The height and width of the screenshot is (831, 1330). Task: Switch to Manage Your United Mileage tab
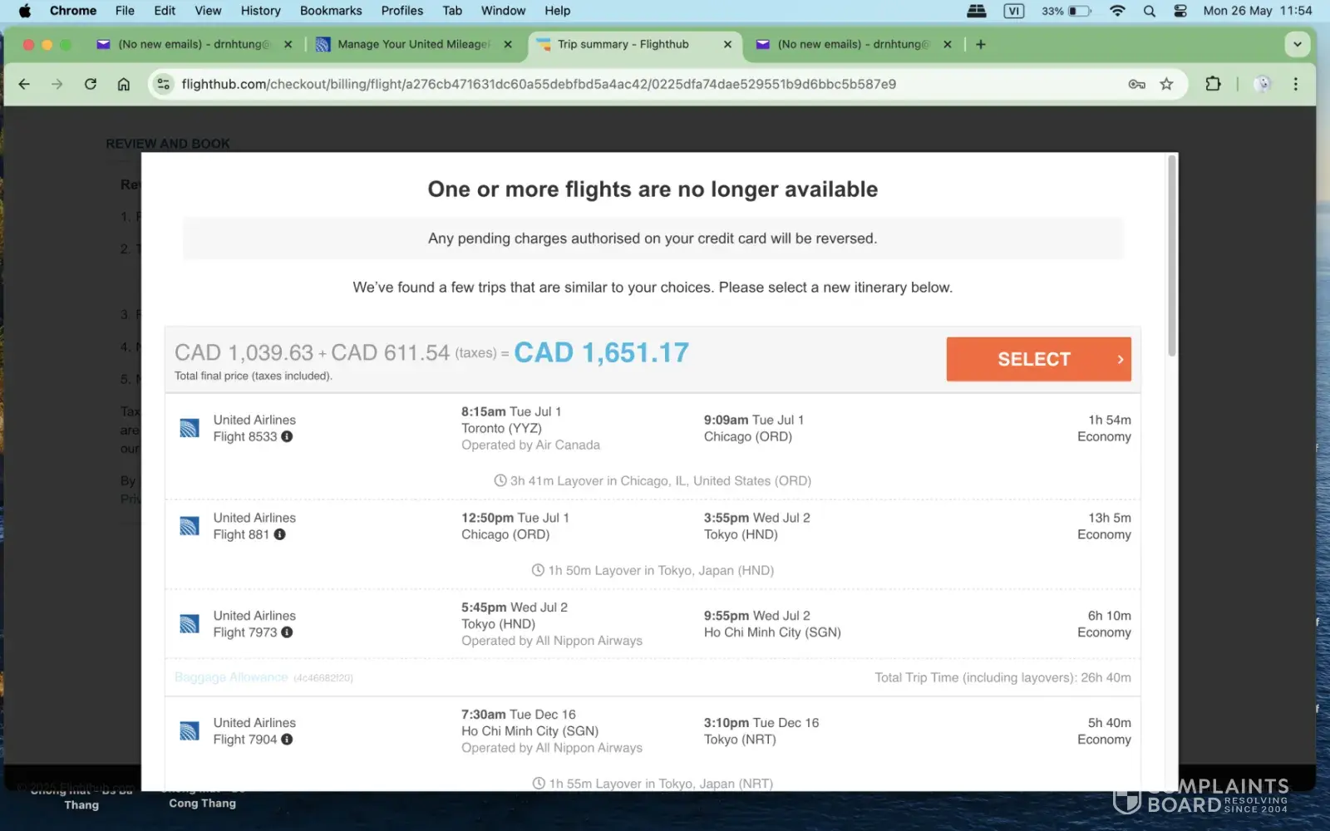tap(413, 44)
